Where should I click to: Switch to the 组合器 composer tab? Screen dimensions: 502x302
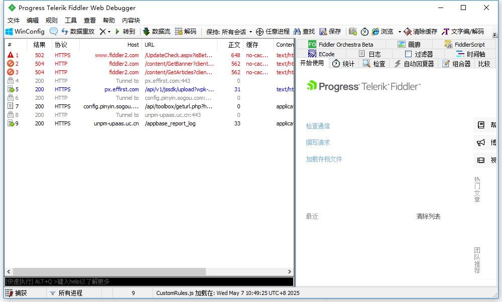pyautogui.click(x=456, y=64)
